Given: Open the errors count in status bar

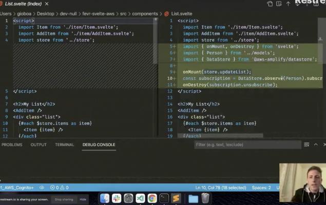Looking at the screenshot, I should pyautogui.click(x=54, y=188).
